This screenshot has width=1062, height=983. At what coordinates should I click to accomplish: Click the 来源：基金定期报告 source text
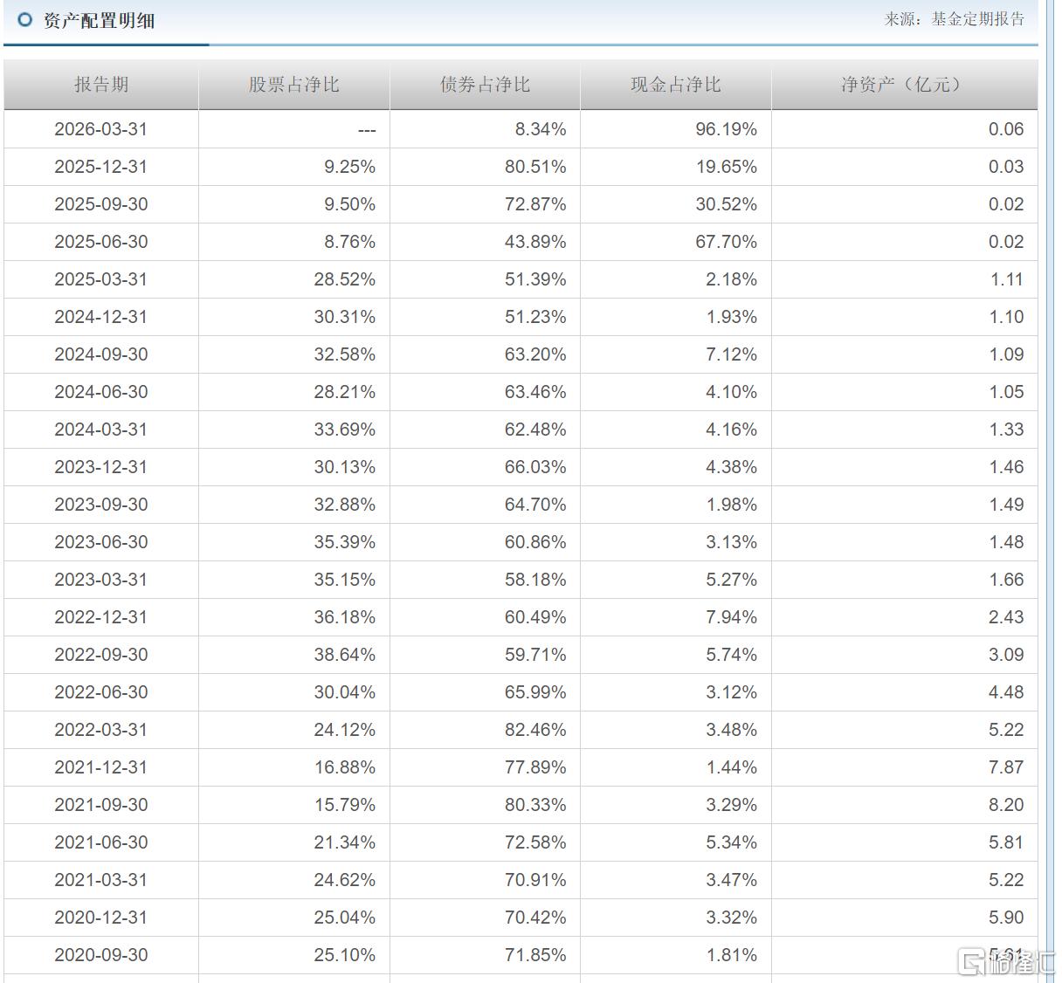(x=955, y=18)
